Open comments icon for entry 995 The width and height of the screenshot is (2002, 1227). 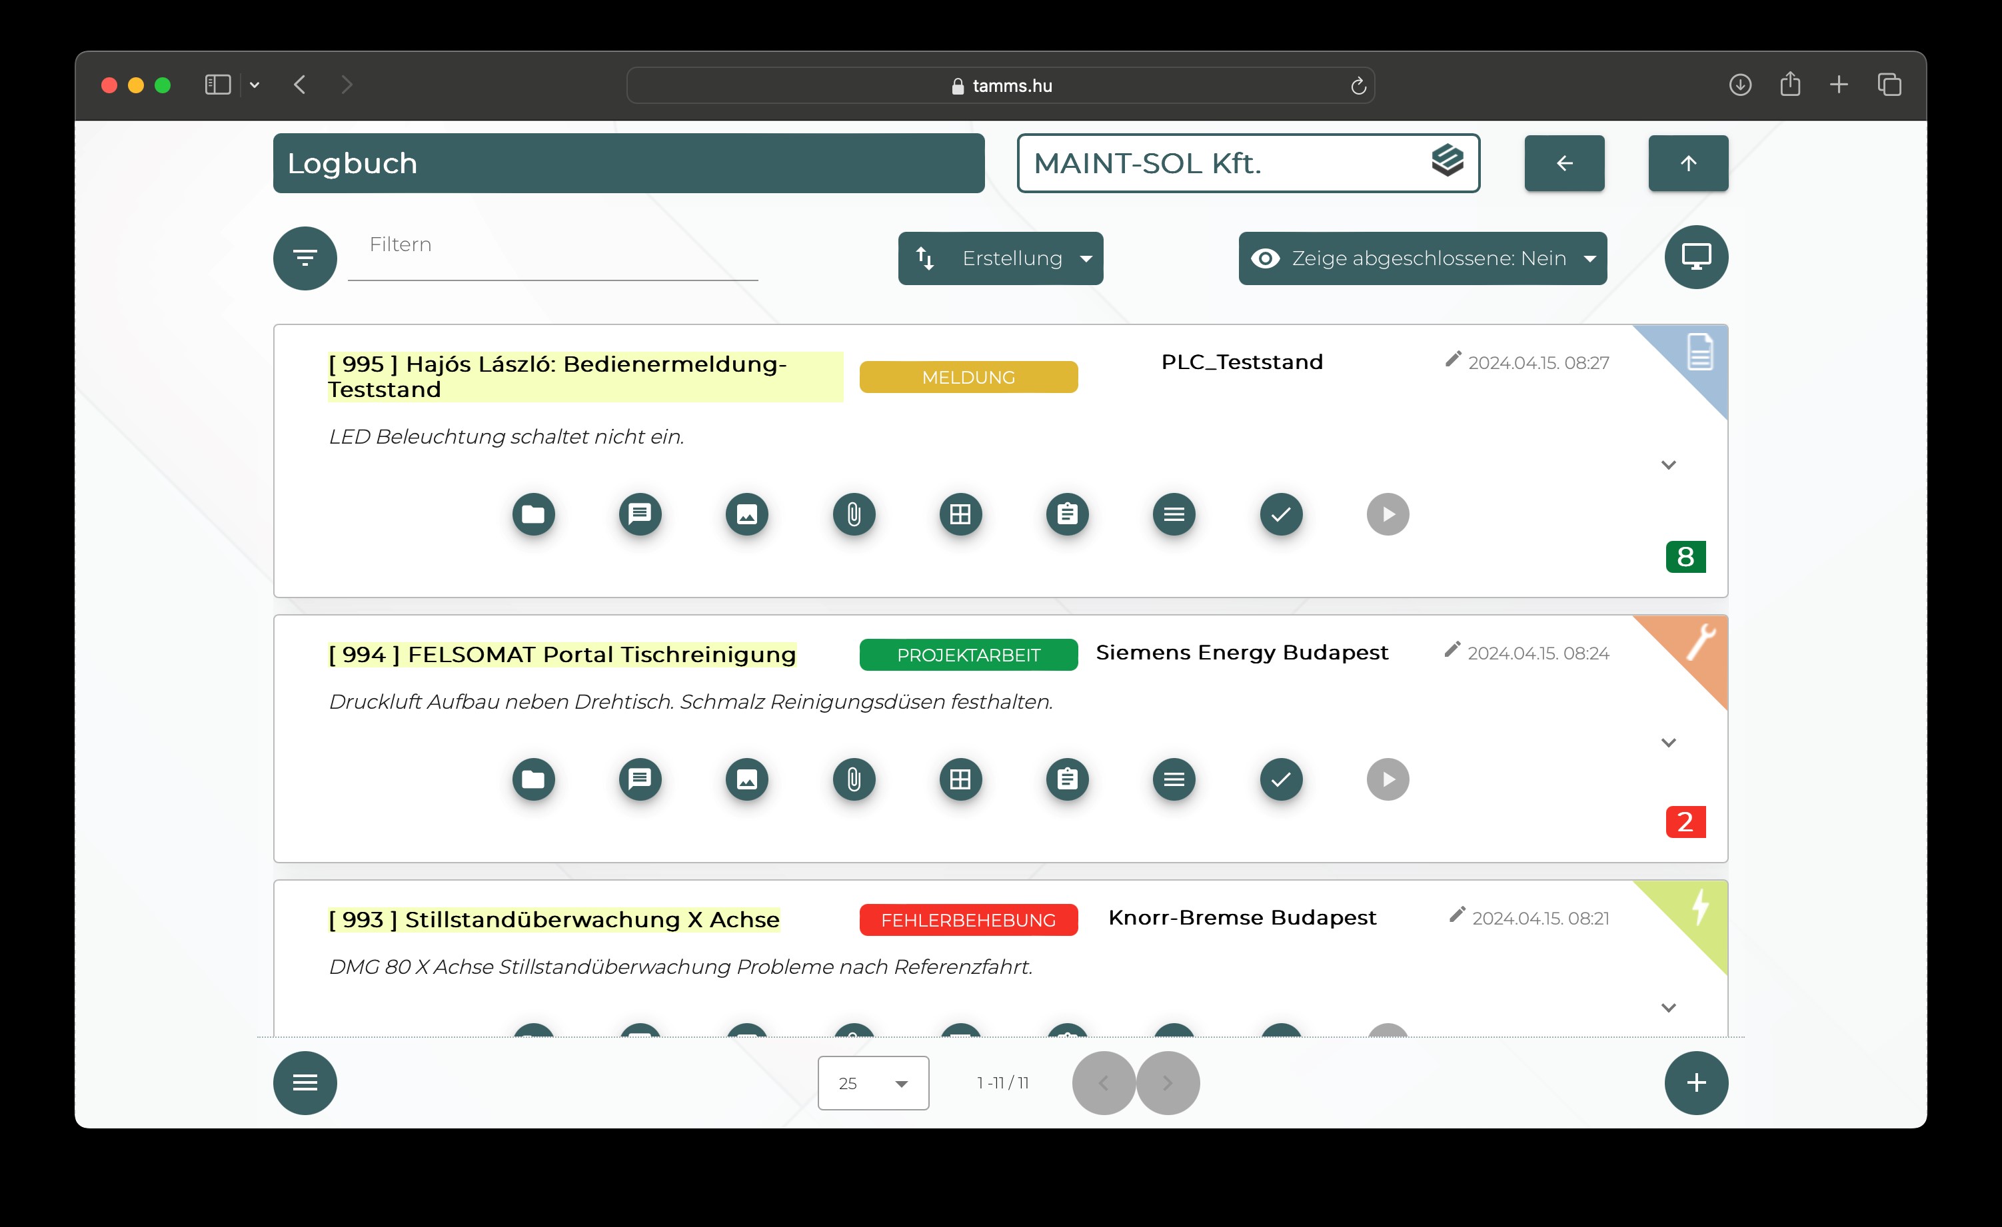point(640,514)
